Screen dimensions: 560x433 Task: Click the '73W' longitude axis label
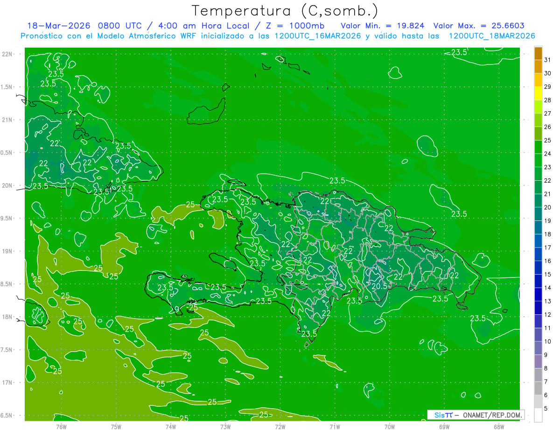click(225, 426)
